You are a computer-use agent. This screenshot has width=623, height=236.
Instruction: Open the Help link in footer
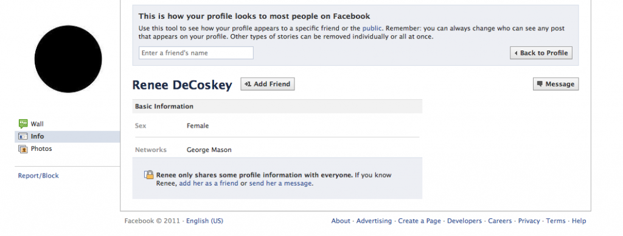pos(579,221)
